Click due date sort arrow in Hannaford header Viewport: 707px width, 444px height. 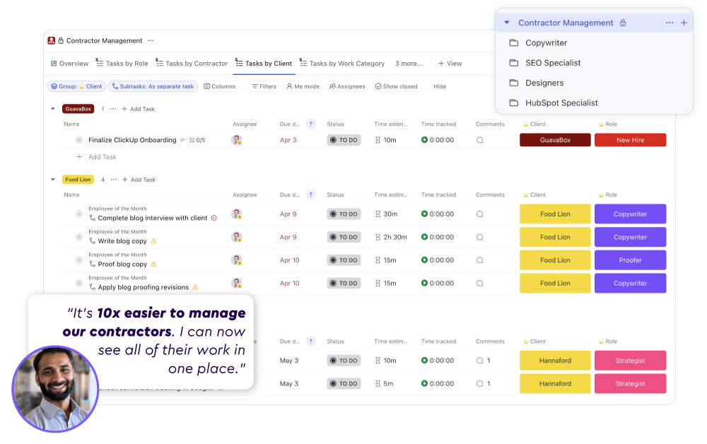(310, 341)
